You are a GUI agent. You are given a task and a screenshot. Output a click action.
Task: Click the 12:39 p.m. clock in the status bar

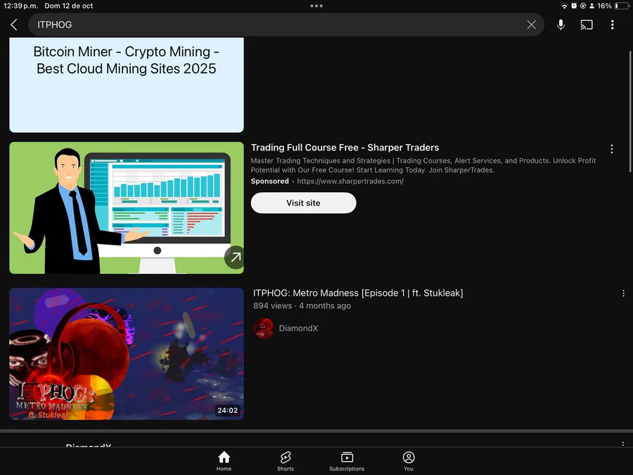[20, 6]
